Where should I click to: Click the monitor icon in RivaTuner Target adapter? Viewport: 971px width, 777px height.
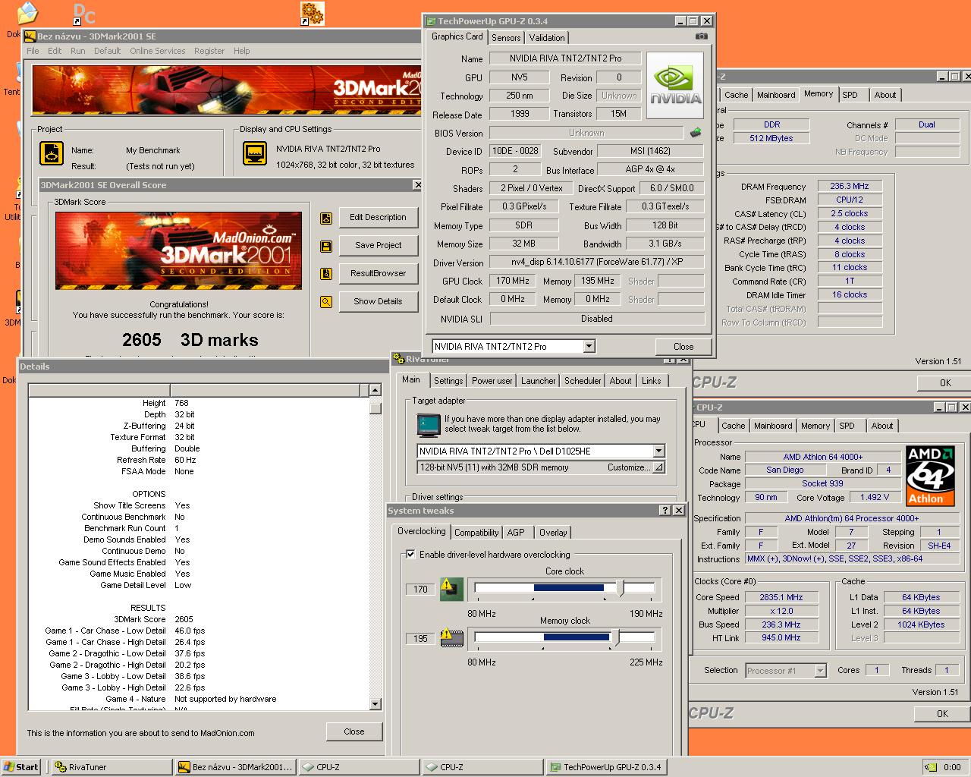pyautogui.click(x=429, y=425)
